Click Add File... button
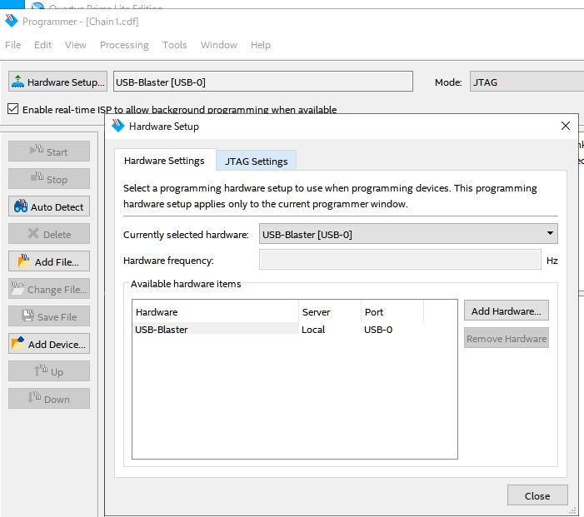 point(49,261)
